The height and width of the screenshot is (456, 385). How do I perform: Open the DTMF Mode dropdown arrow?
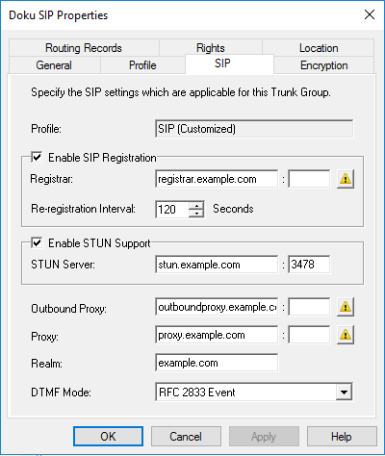[x=344, y=392]
